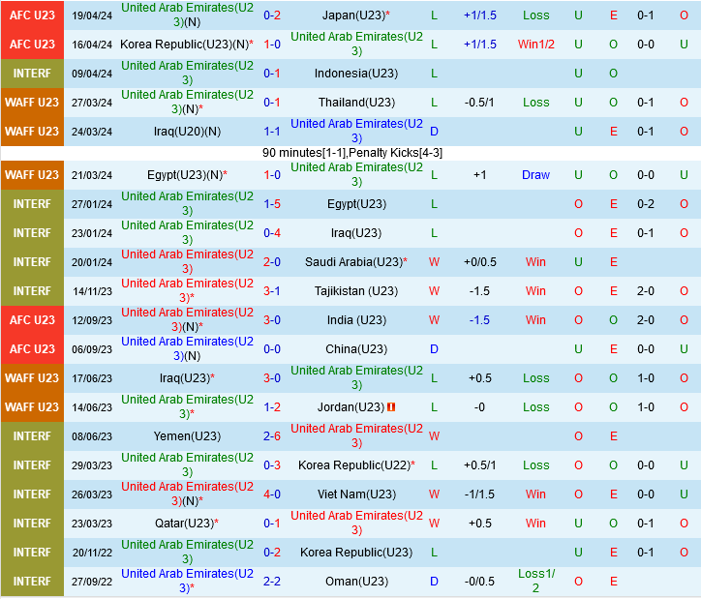The height and width of the screenshot is (599, 701).
Task: Click handicap -0/0.5 on Oman(U23) row
Action: click(479, 582)
